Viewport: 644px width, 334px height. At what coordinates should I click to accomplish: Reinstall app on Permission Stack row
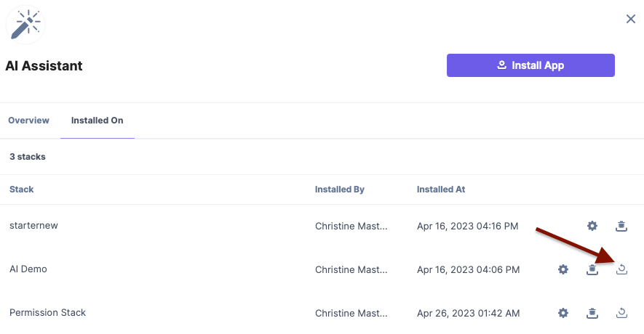[x=621, y=313]
